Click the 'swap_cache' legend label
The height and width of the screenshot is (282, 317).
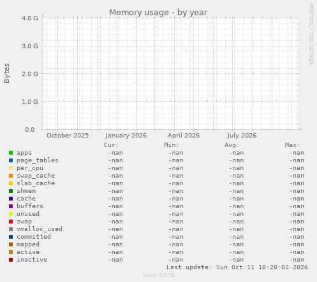[x=36, y=176]
